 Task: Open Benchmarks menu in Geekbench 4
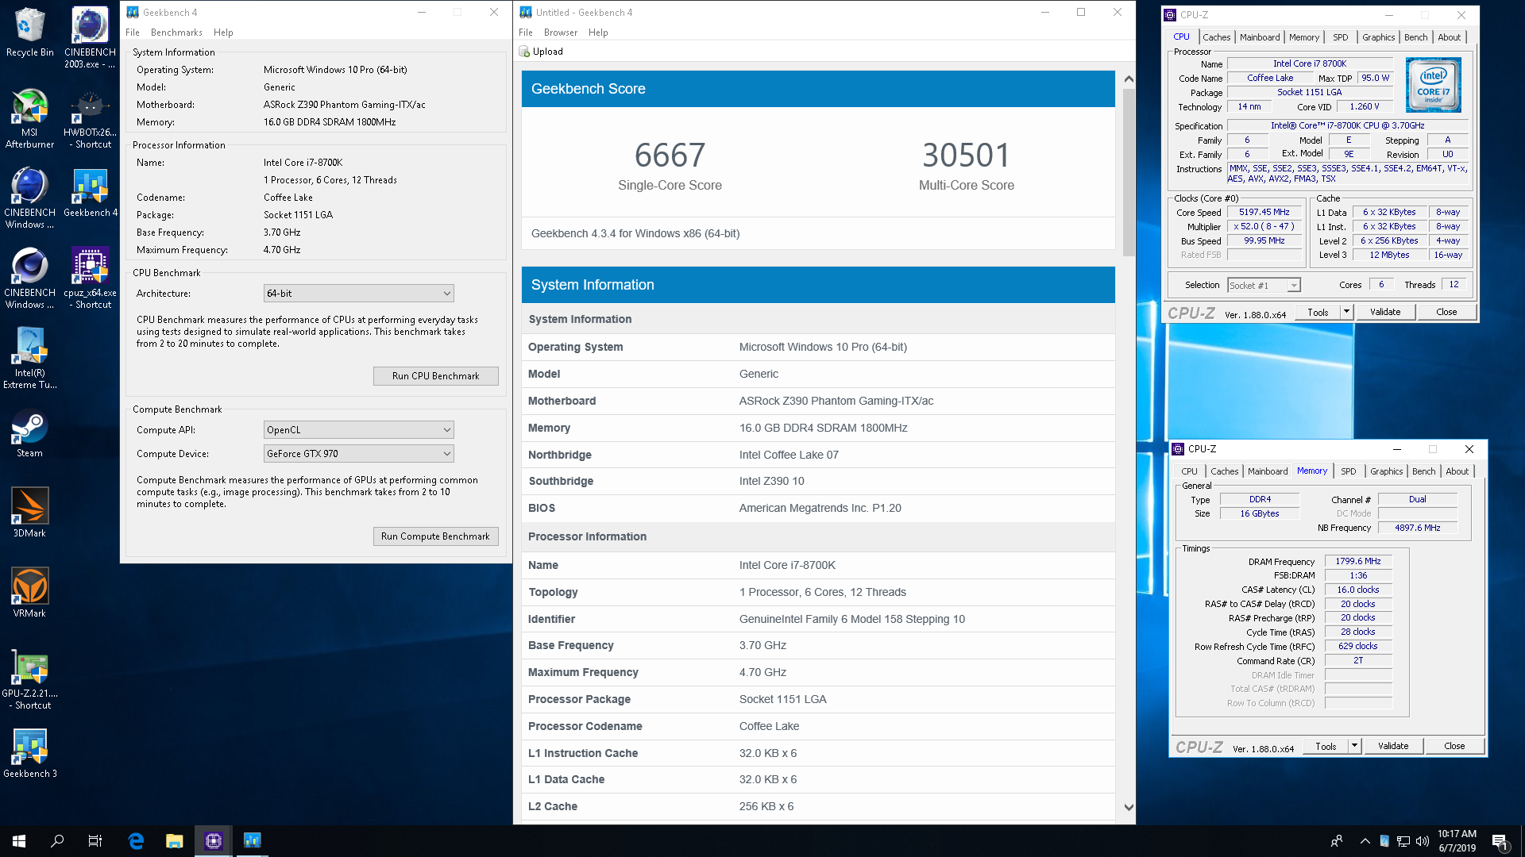[x=176, y=33]
